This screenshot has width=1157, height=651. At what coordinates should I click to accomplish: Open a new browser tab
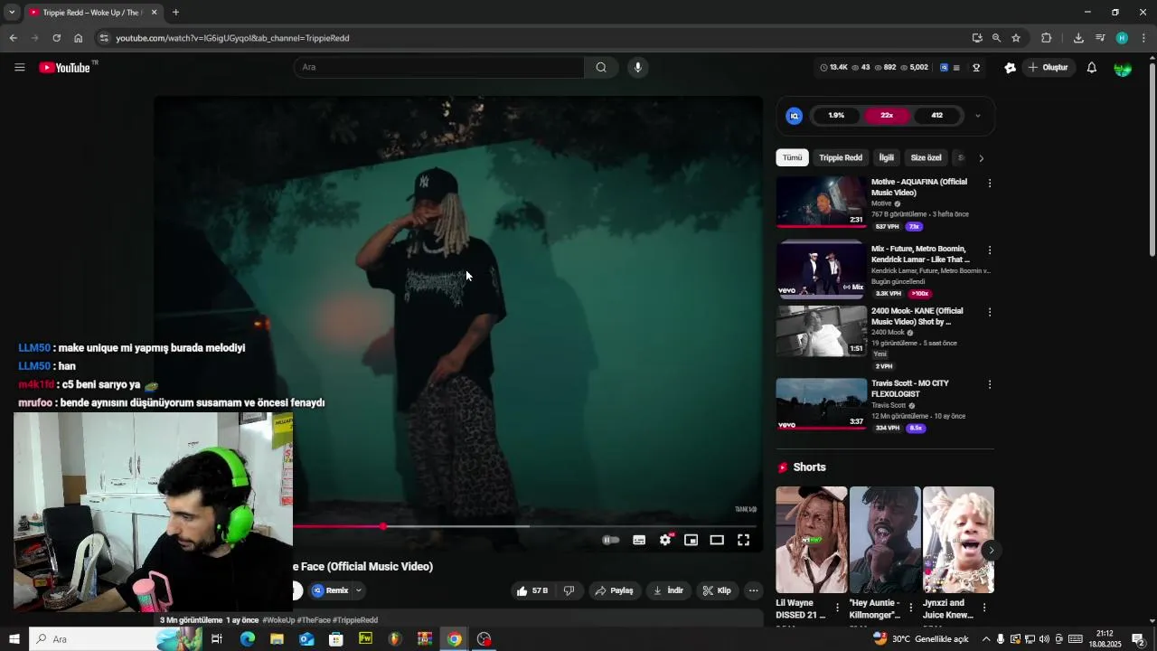pos(175,13)
